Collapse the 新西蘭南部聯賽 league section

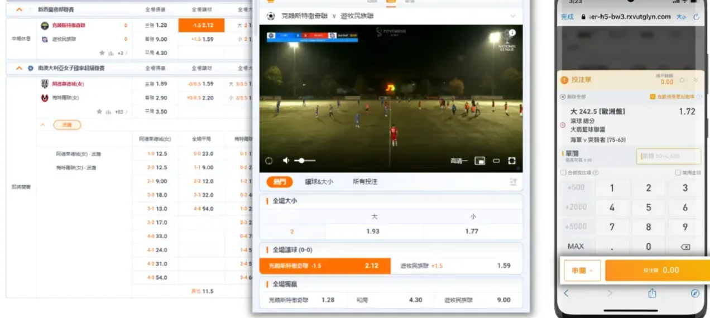(19, 9)
